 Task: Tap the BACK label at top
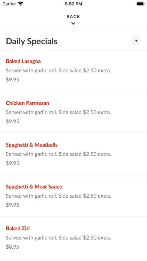pyautogui.click(x=73, y=16)
